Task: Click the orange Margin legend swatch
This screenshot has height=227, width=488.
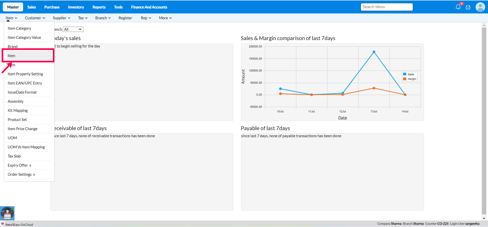Action: 405,79
